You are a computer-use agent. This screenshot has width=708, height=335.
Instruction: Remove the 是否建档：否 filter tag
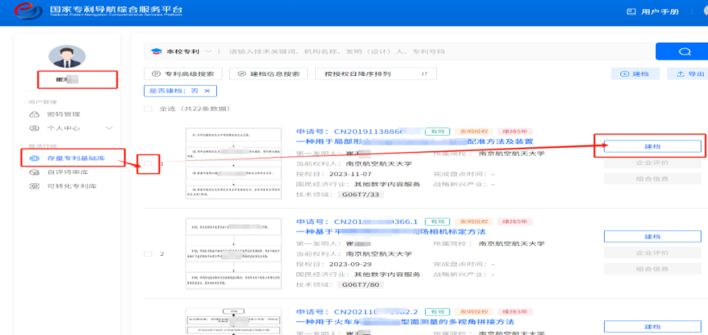click(207, 91)
